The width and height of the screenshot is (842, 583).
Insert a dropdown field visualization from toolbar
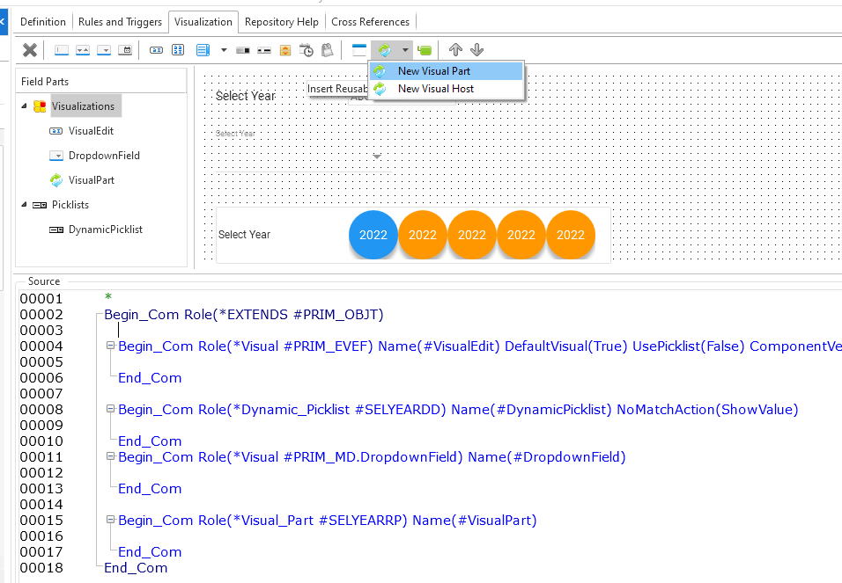click(x=104, y=50)
